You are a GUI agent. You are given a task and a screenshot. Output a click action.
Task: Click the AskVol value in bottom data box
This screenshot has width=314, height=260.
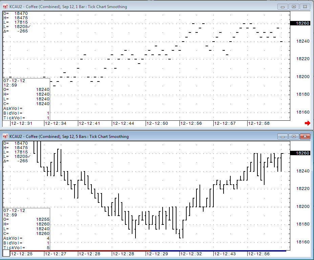[48, 238]
